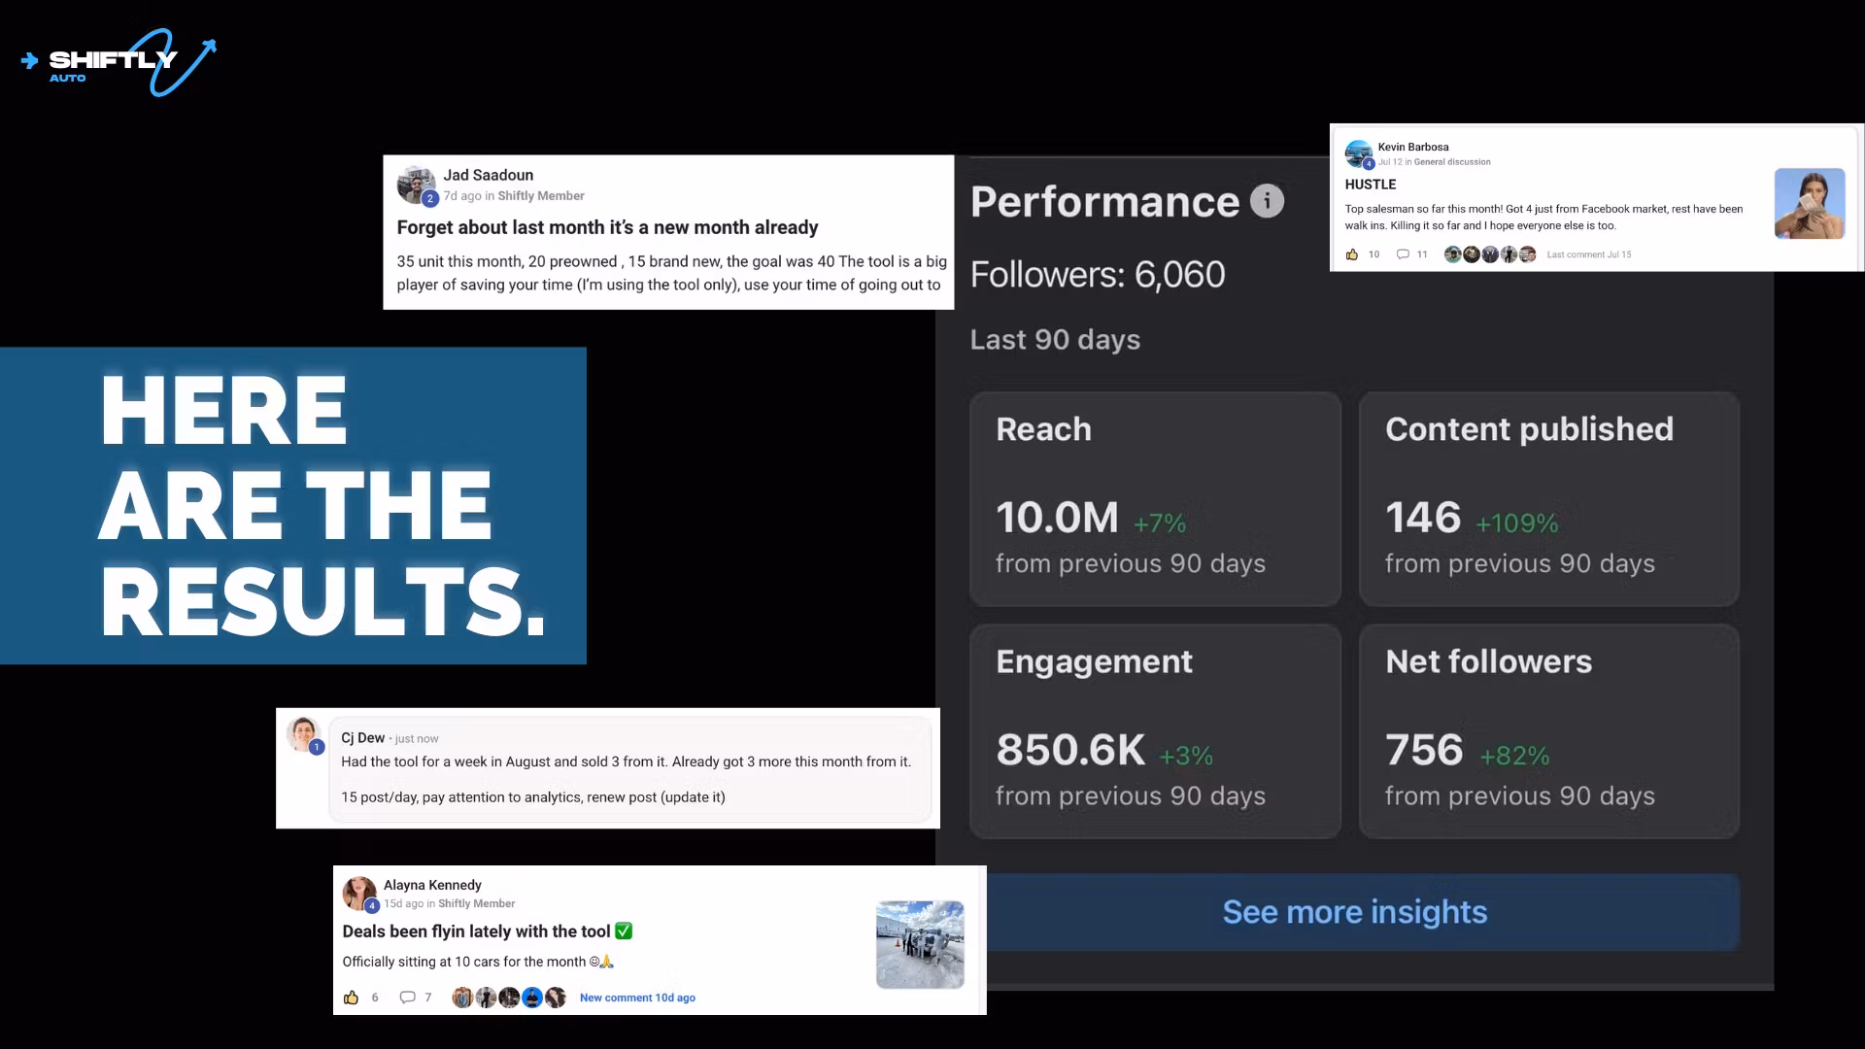
Task: Open Kevin Barbosa's post image thumbnail
Action: (x=1809, y=204)
